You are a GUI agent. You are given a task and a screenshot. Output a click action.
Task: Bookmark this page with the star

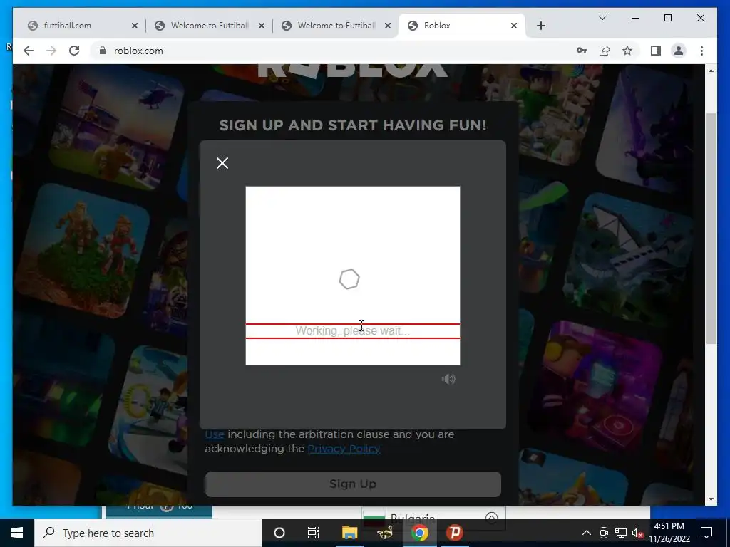click(x=627, y=51)
